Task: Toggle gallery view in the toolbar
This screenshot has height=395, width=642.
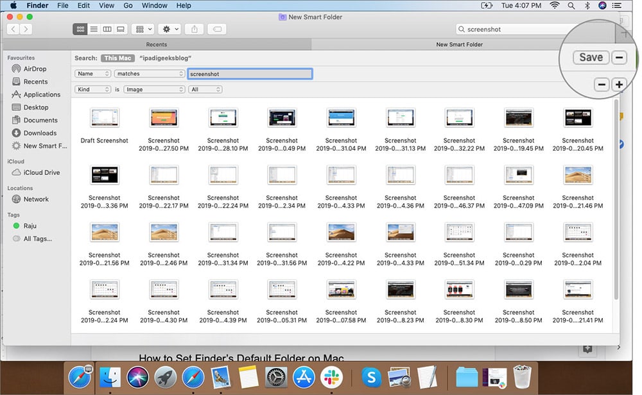Action: coord(121,28)
